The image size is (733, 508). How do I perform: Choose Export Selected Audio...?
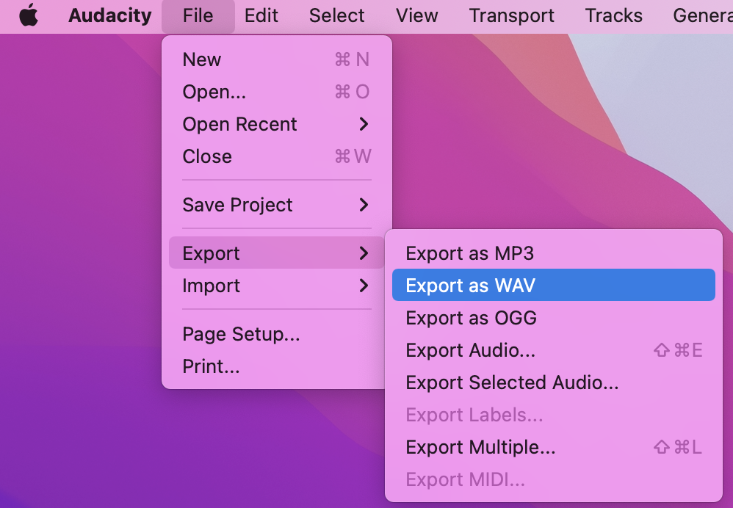pyautogui.click(x=554, y=382)
